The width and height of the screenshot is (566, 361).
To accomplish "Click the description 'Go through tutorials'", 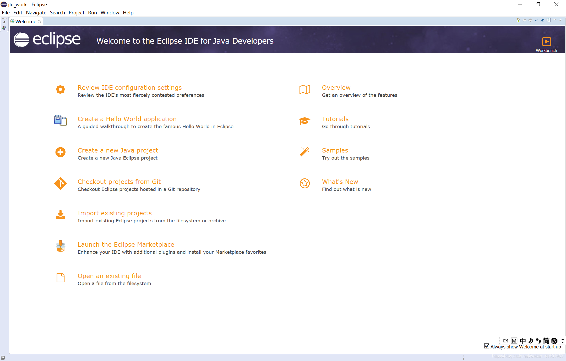I will click(346, 126).
